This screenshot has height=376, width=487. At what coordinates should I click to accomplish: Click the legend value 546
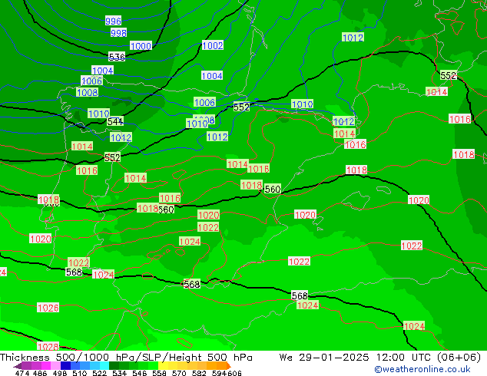(140, 373)
